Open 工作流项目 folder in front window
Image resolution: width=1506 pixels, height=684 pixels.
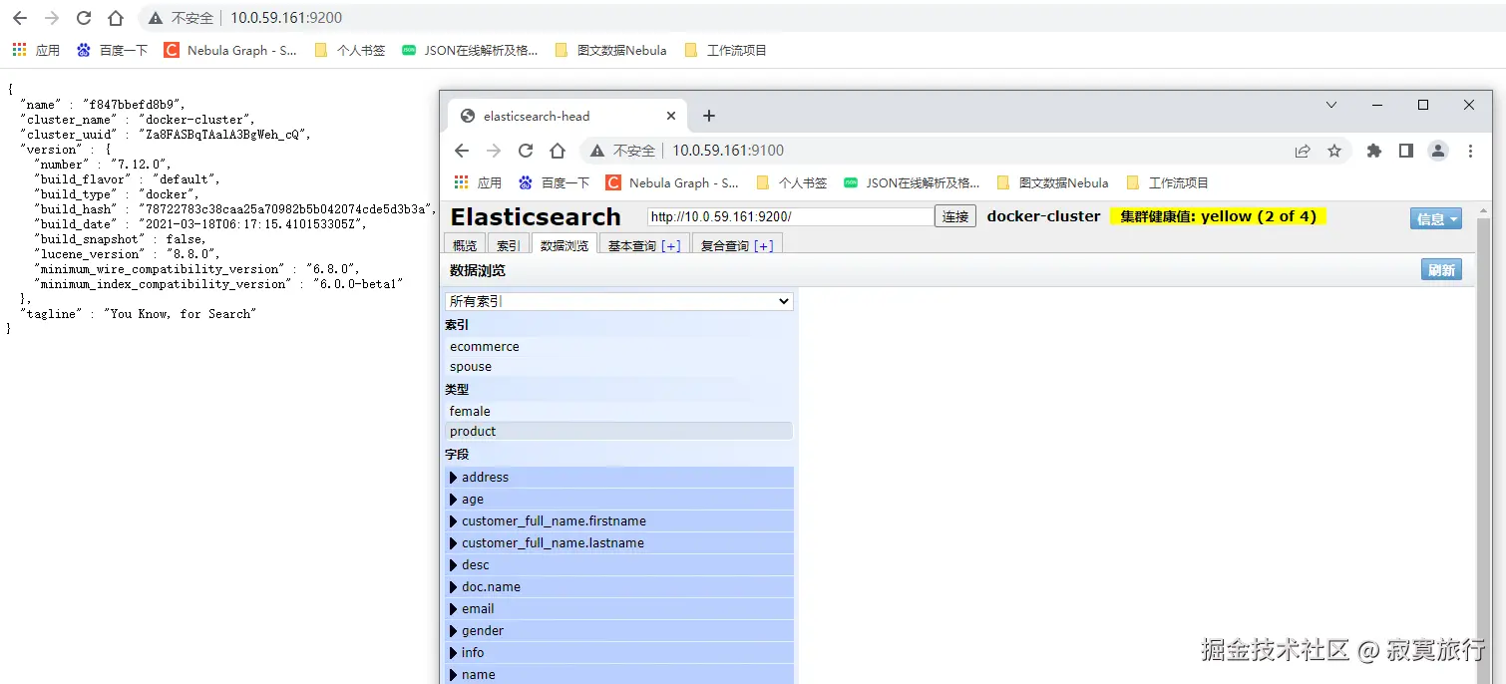coord(1167,182)
